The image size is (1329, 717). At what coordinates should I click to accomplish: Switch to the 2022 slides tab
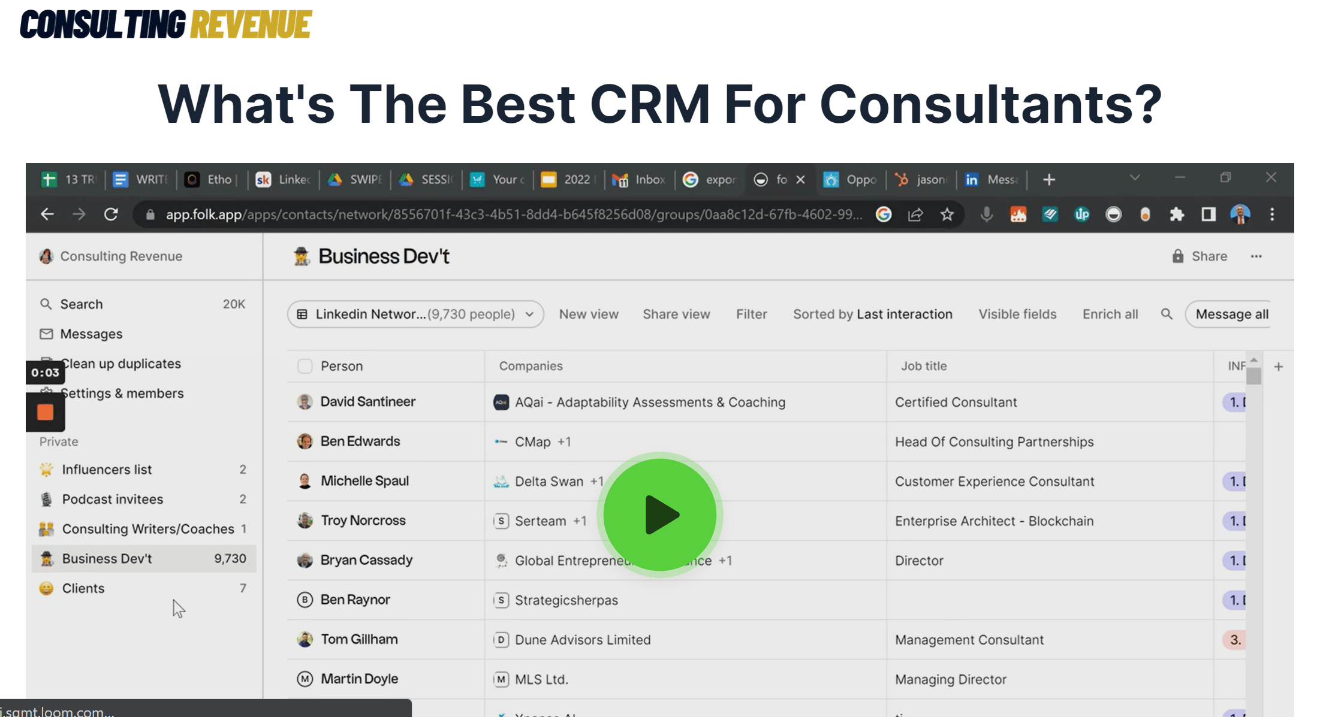[x=568, y=180]
